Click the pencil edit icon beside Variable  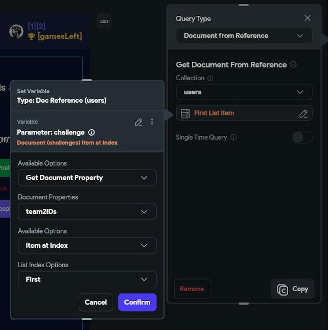coord(139,122)
